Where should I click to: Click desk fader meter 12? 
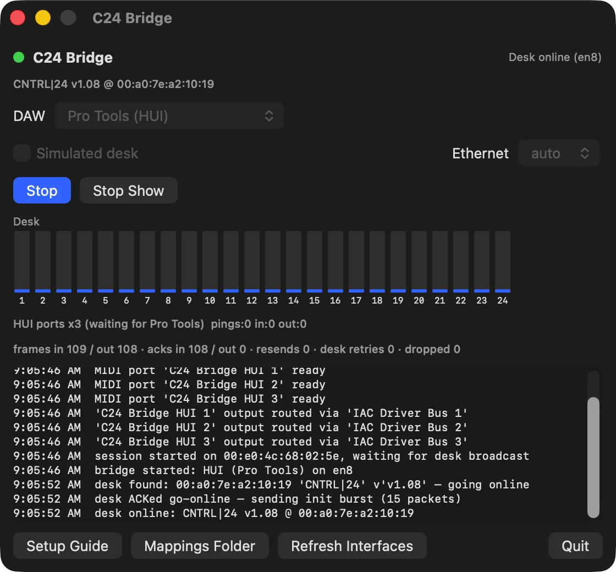coord(252,262)
